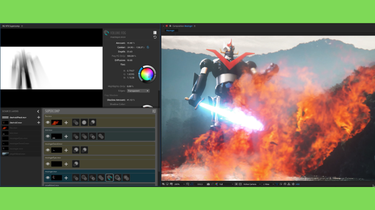Click the Amount value 15.00 %

[x=131, y=43]
